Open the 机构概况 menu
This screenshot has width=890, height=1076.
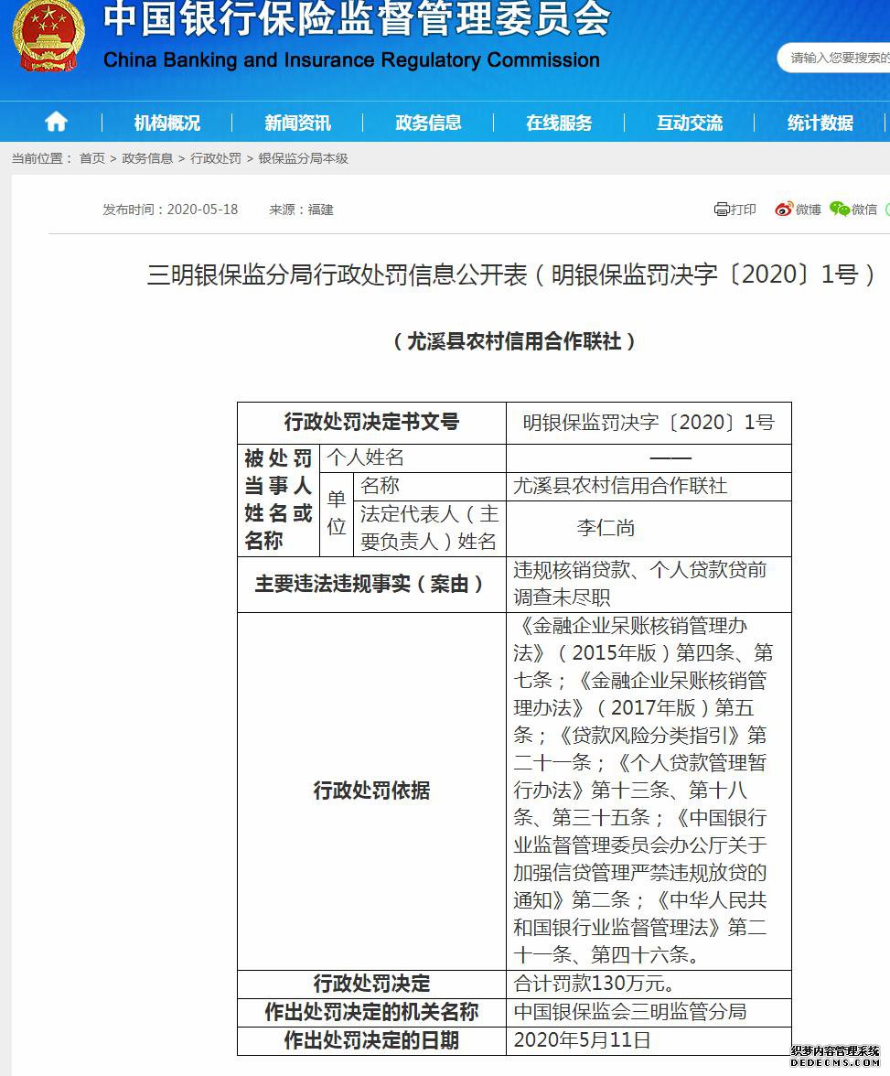(166, 123)
